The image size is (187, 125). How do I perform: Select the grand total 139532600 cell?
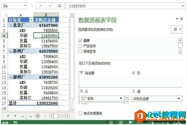point(46,103)
